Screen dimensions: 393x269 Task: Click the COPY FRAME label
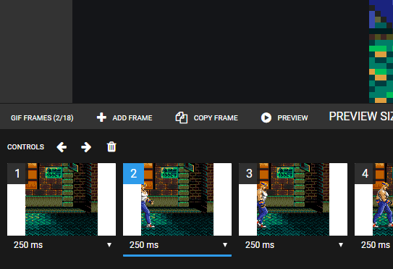pyautogui.click(x=216, y=117)
